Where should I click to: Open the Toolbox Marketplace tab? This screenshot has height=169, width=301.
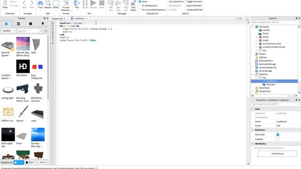point(6,24)
